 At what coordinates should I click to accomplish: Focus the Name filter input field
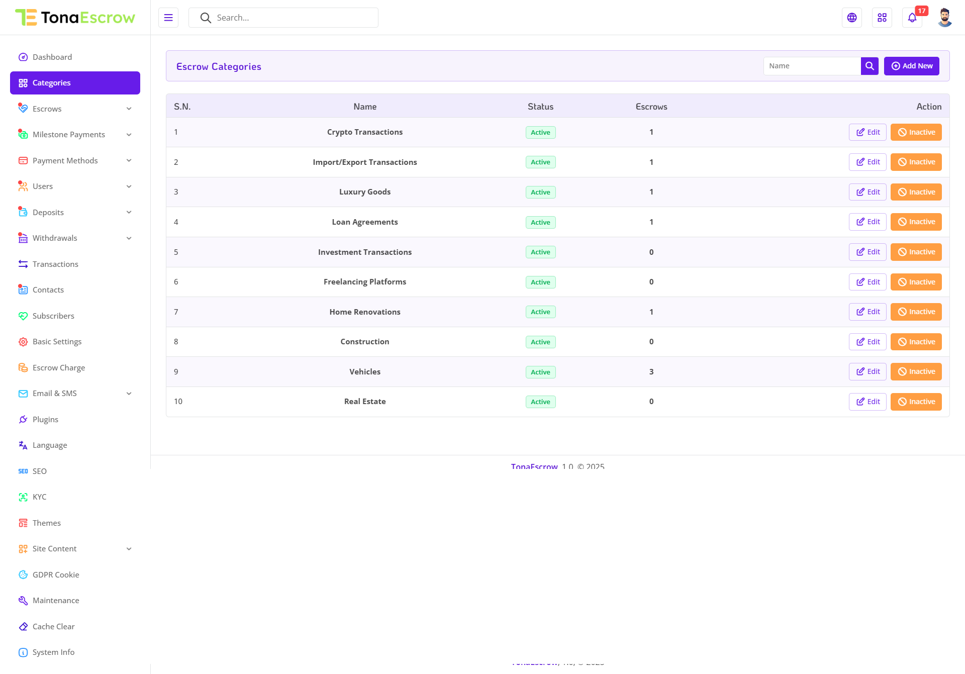coord(812,66)
